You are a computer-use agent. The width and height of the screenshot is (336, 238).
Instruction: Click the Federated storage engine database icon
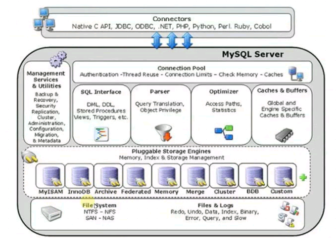tap(137, 176)
